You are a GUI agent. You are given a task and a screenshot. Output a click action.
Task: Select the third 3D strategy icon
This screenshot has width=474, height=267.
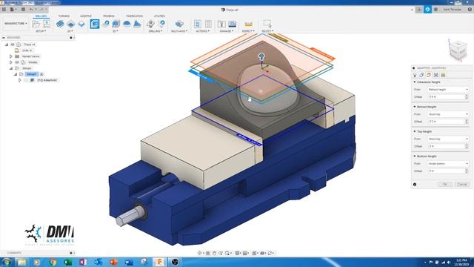(x=116, y=24)
